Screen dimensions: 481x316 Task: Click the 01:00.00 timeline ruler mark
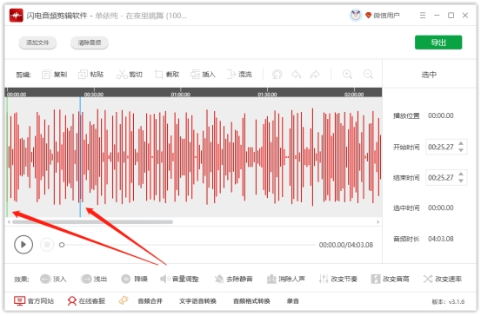click(180, 95)
